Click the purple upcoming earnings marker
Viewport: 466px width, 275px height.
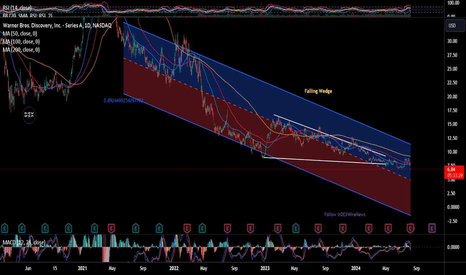click(x=432, y=228)
